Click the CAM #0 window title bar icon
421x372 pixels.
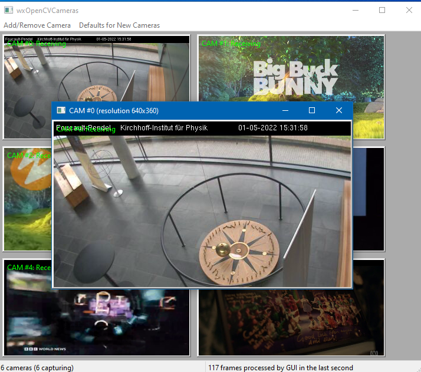click(x=61, y=111)
